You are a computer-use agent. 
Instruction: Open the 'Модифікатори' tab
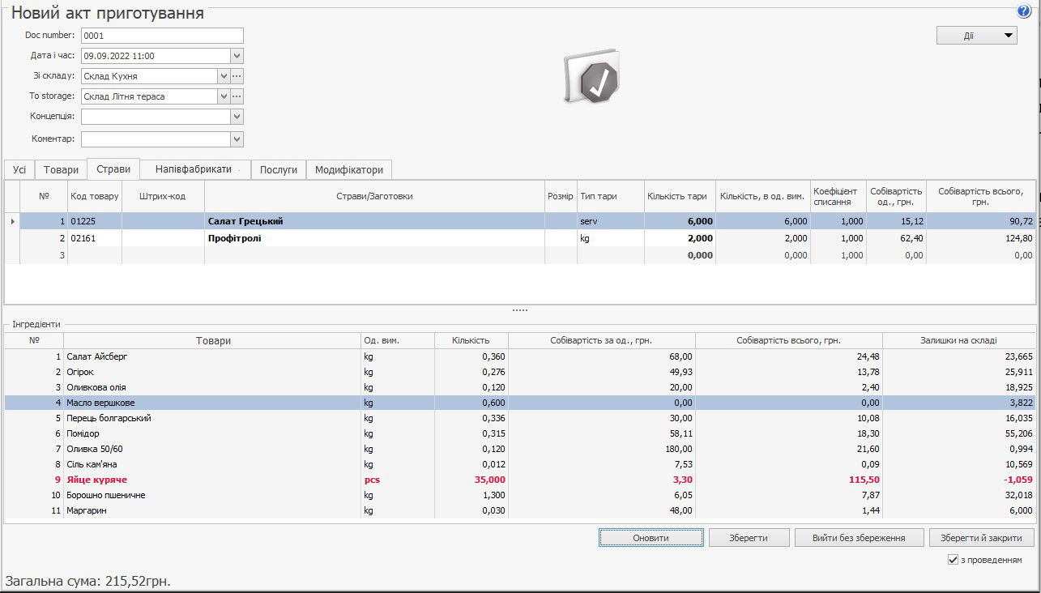click(348, 170)
